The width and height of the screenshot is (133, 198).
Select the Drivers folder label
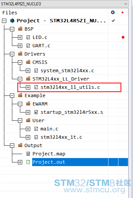click(35, 54)
